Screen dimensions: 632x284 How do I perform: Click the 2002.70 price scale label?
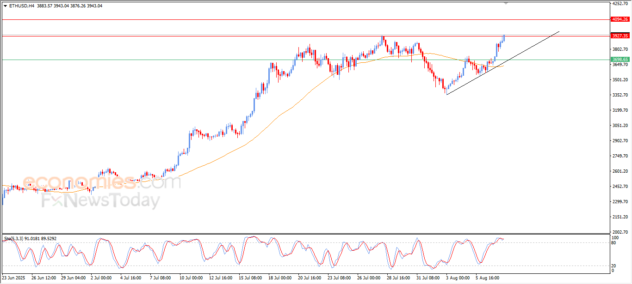pyautogui.click(x=620, y=232)
